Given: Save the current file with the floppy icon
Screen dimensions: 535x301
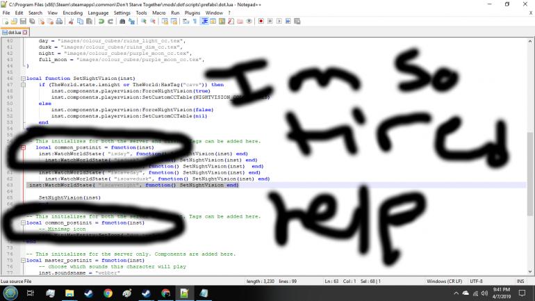Looking at the screenshot, I should coord(23,21).
